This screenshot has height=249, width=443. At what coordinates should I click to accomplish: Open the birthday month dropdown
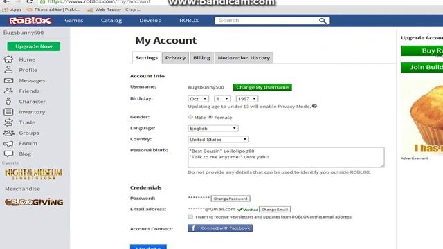click(199, 99)
